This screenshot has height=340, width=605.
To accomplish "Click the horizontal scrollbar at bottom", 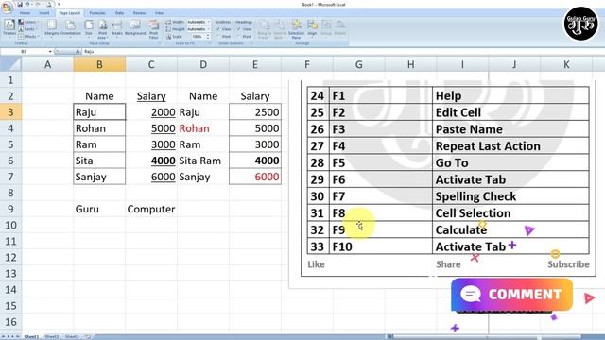I will pyautogui.click(x=486, y=336).
